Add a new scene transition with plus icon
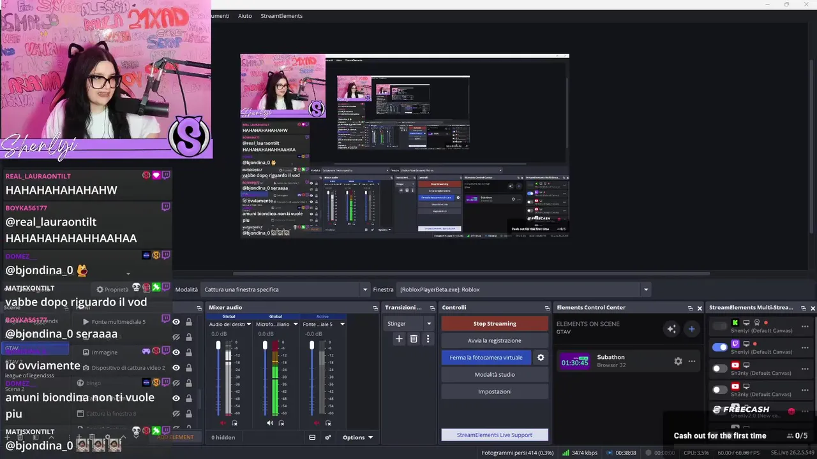 [x=399, y=339]
